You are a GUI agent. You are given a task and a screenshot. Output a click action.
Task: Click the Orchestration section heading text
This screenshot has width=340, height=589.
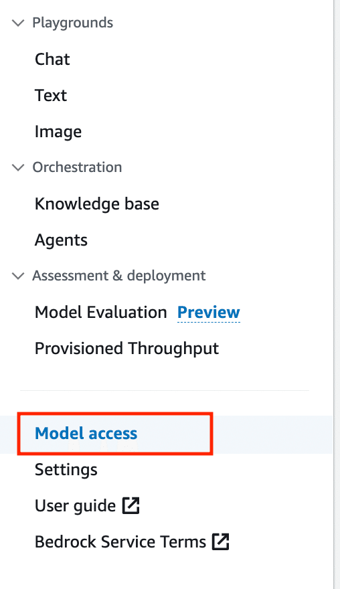[77, 167]
